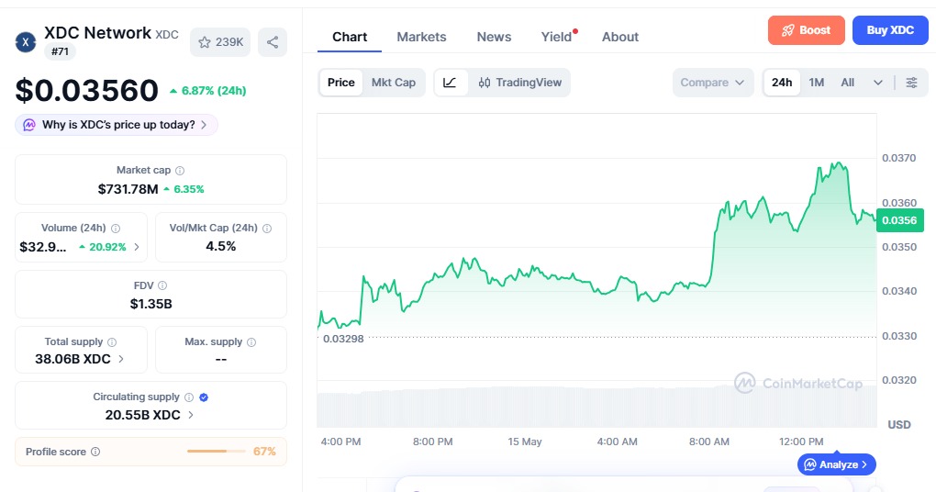Switch to TradingView chart mode
The image size is (936, 492).
click(520, 83)
